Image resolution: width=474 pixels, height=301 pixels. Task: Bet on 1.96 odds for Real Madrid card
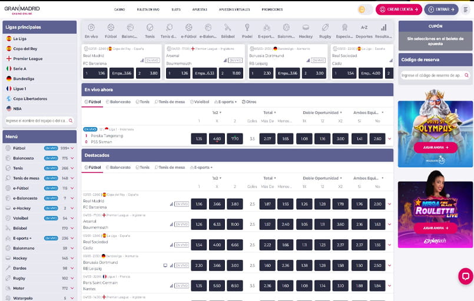95,73
